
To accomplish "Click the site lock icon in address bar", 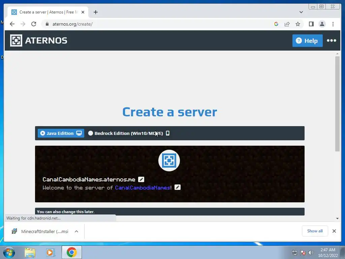I will [x=47, y=24].
